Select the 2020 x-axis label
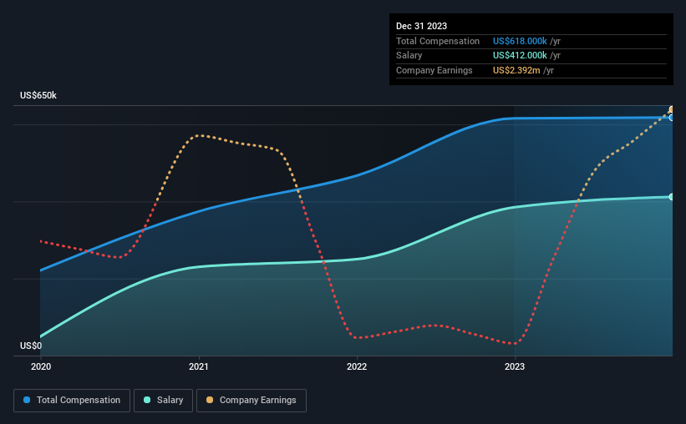 [x=41, y=366]
